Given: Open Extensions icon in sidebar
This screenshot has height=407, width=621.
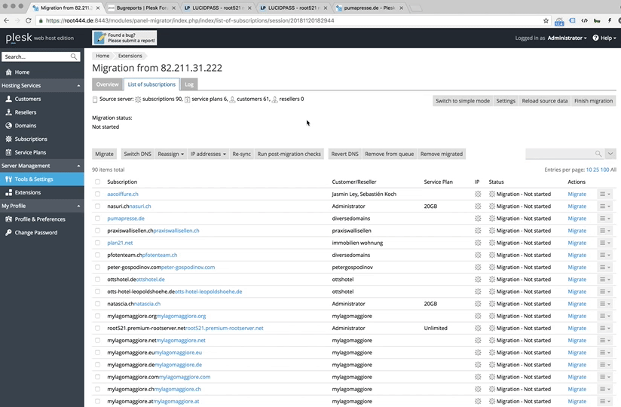Looking at the screenshot, I should click(x=8, y=192).
